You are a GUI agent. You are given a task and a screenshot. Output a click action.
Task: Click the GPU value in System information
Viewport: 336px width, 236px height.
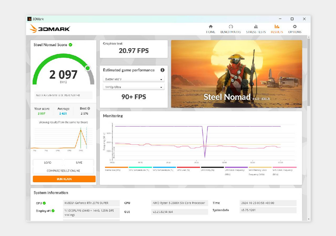click(x=91, y=203)
